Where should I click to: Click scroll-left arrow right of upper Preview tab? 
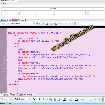pyautogui.click(x=27, y=20)
